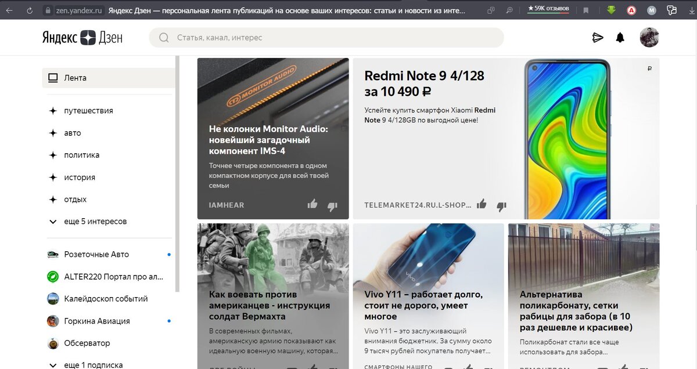Focus the Статья, канал, интерес search field
697x369 pixels.
pos(326,38)
